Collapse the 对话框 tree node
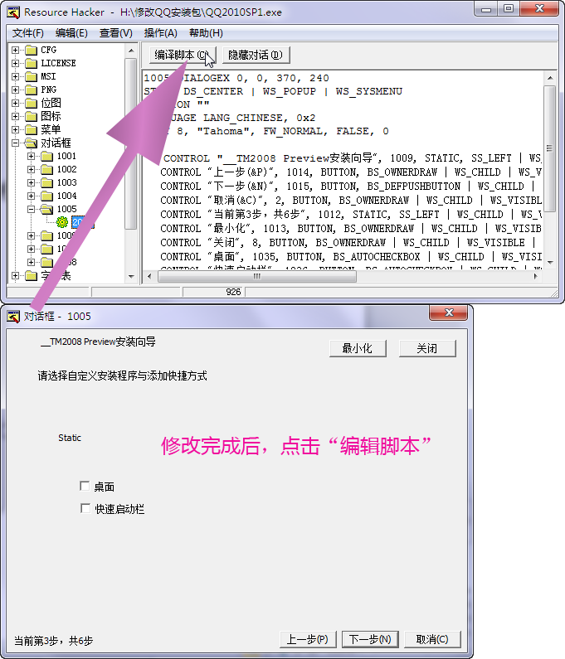565x659 pixels. pos(15,143)
